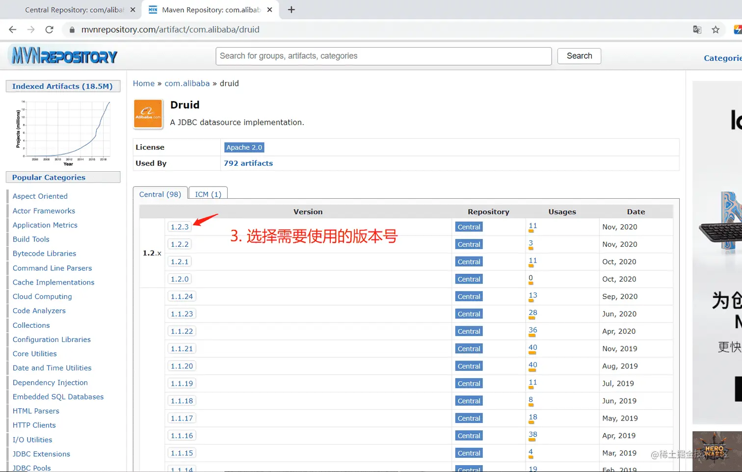Open the Druid Alibaba logo image
Viewport: 742px width, 472px height.
pos(148,114)
